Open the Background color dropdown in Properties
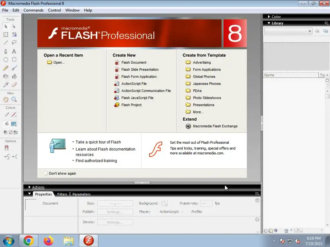 [164, 203]
